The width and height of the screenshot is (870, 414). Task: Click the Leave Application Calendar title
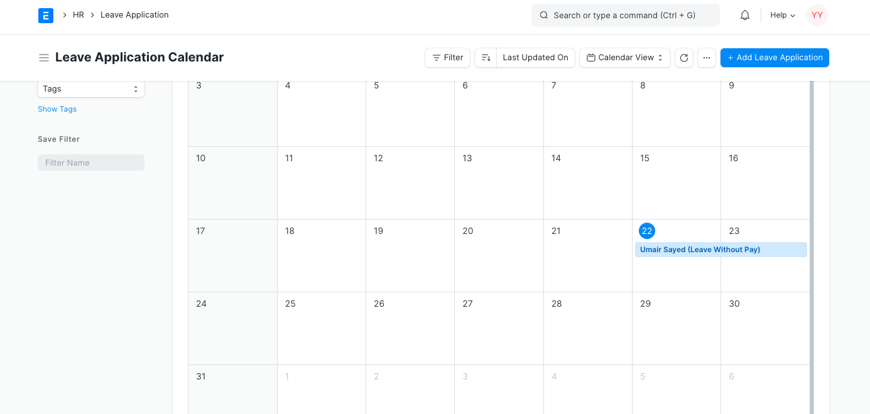tap(139, 57)
